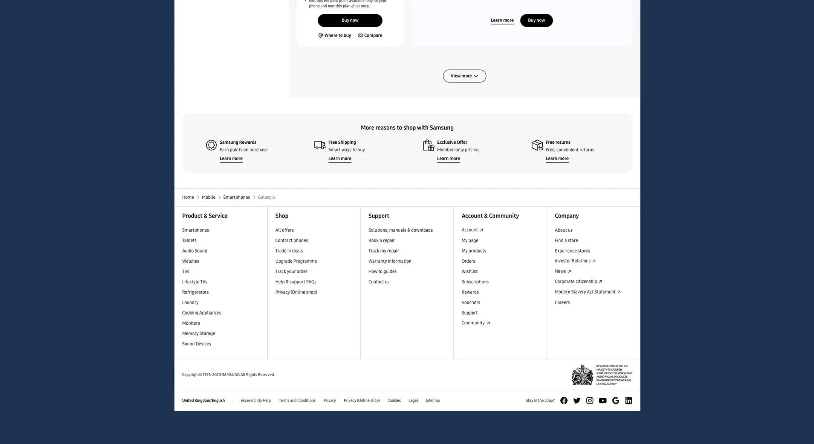Screen dimensions: 814x444
Task: Open Learn more beside Buy now button
Action: coord(502,20)
